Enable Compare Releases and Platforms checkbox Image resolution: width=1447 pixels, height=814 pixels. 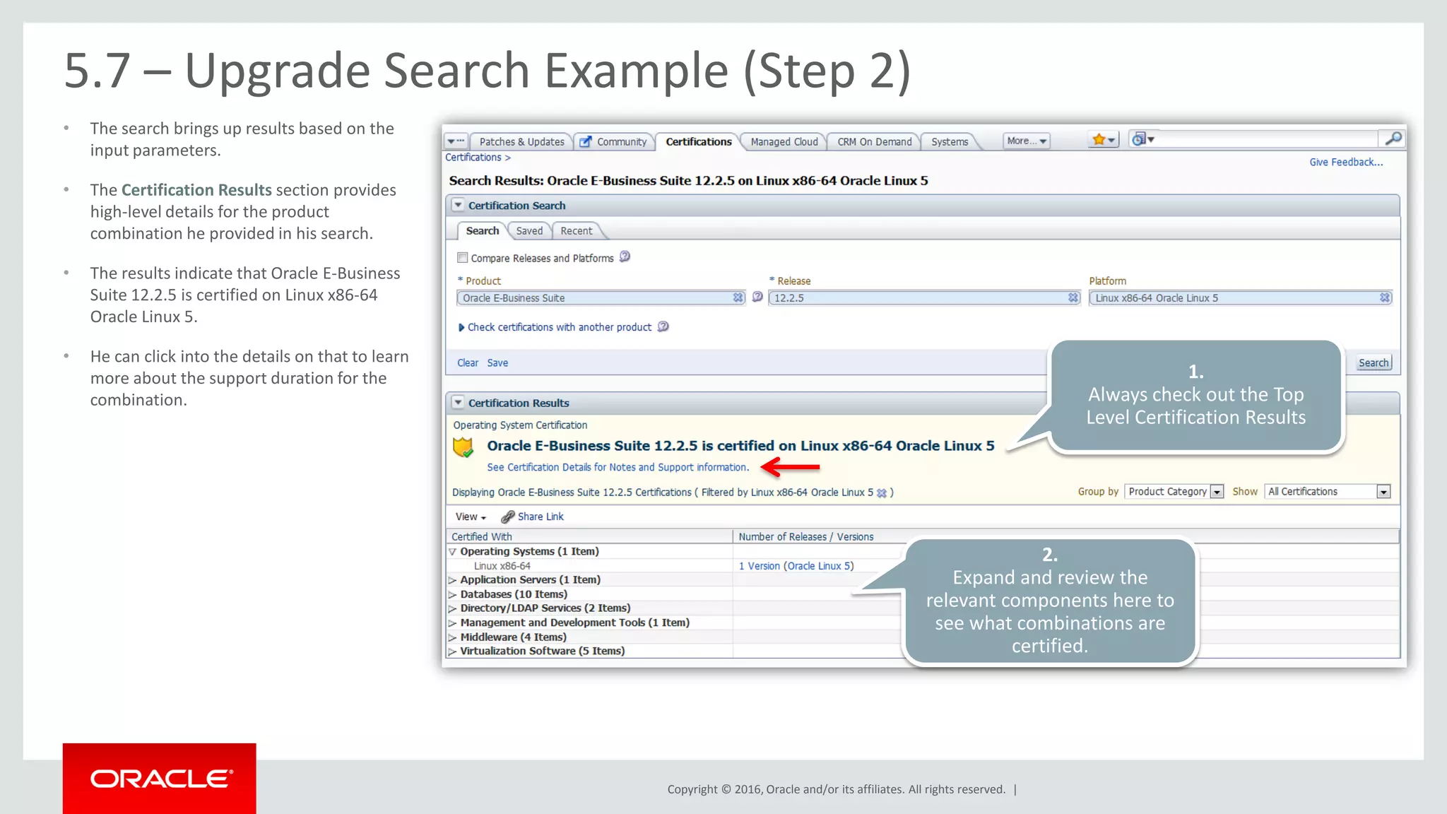pyautogui.click(x=463, y=258)
